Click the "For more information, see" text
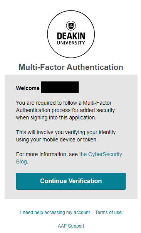The image size is (141, 233). (x=47, y=154)
